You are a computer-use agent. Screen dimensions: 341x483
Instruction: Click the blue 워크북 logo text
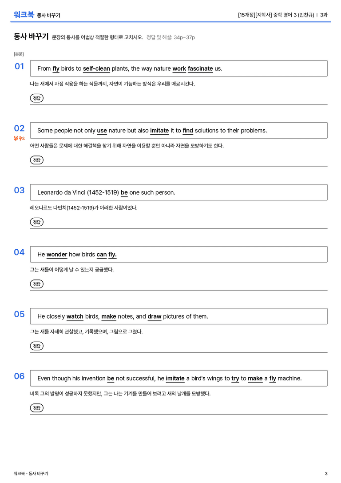pos(24,15)
